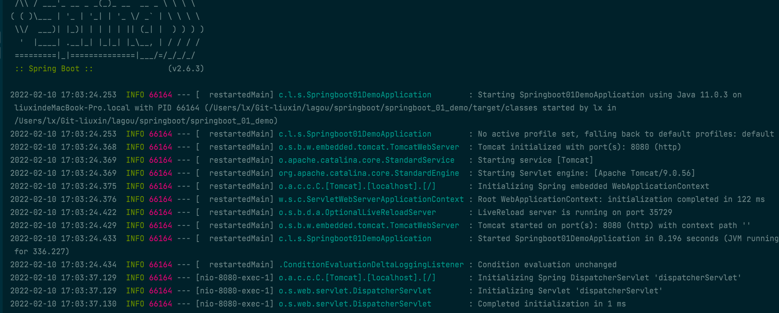Select the 'Condition evaluation unchanged' message
The height and width of the screenshot is (313, 779).
pos(547,265)
